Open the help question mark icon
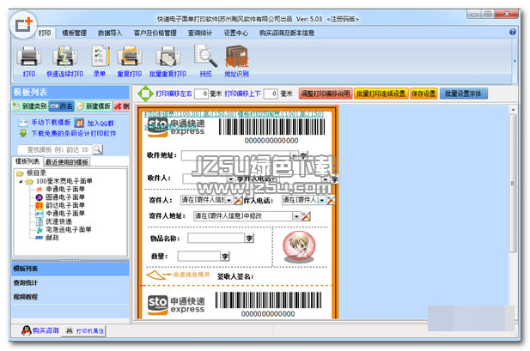 click(513, 32)
